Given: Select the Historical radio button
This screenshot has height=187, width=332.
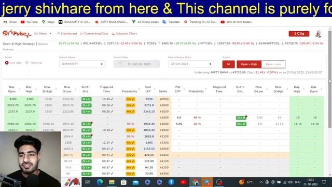Looking at the screenshot, I should tap(26, 62).
